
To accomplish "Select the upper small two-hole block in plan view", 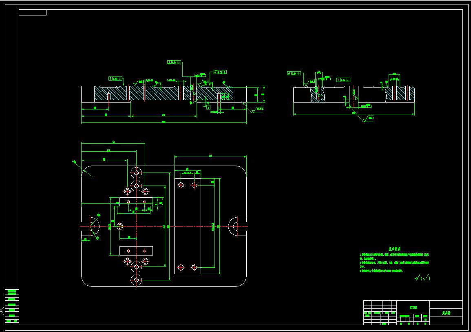I will [x=136, y=202].
